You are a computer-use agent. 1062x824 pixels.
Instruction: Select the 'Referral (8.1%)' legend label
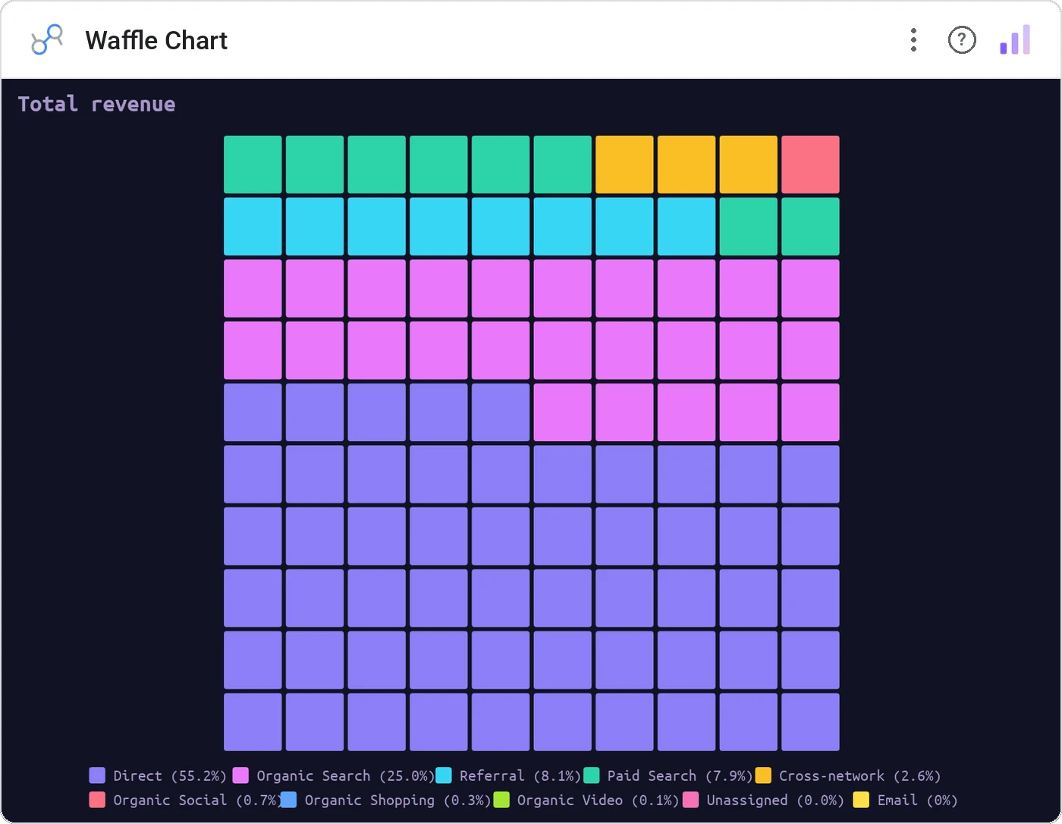click(x=520, y=775)
